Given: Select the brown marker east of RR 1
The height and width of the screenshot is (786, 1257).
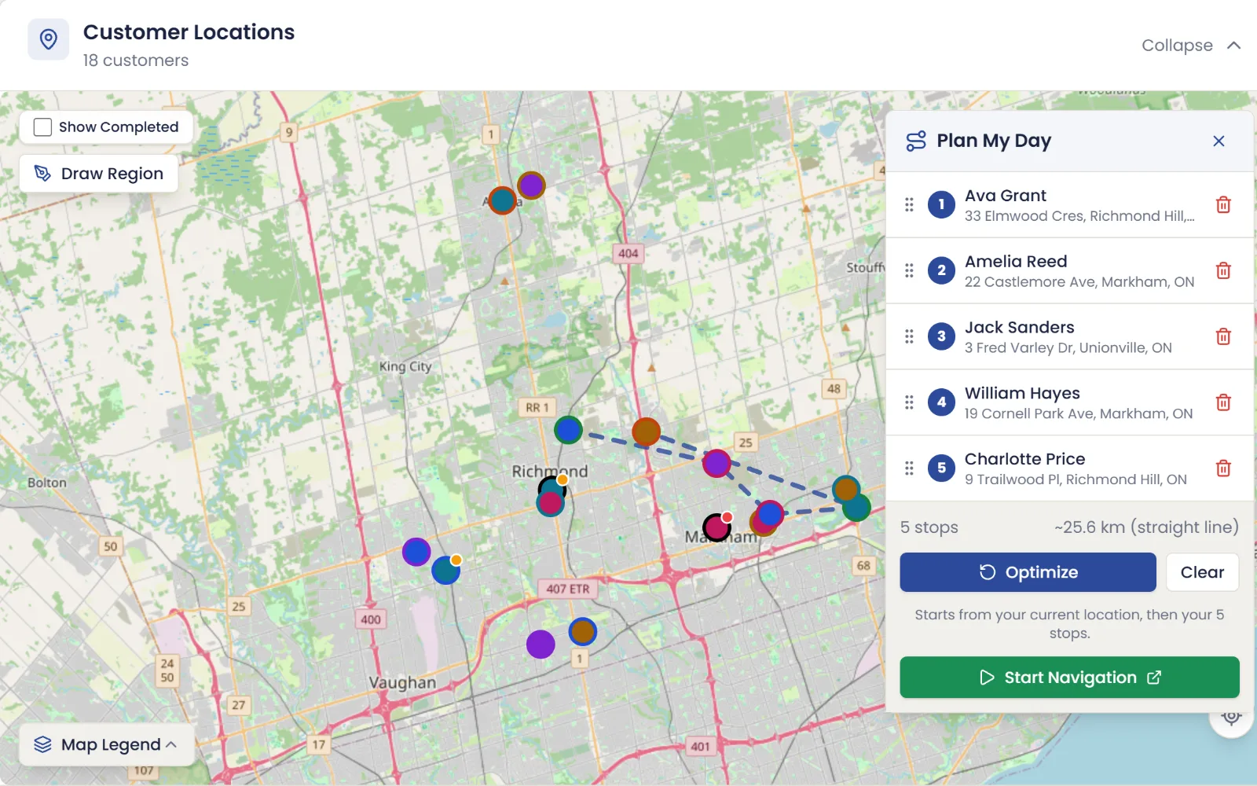Looking at the screenshot, I should coord(646,432).
